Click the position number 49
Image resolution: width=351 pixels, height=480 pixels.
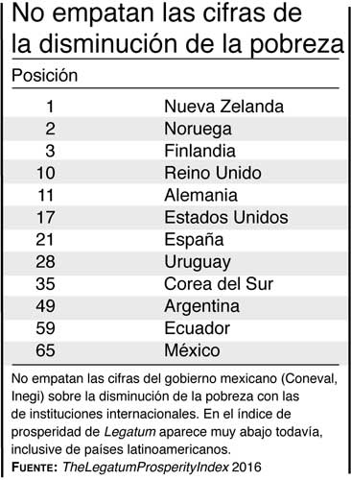coord(45,306)
